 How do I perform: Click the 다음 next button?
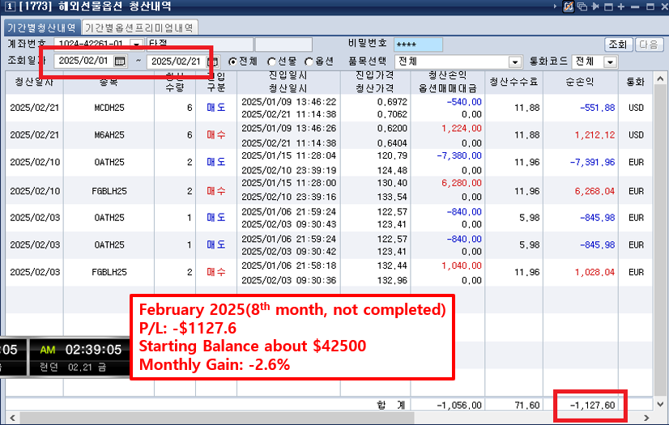coord(648,45)
